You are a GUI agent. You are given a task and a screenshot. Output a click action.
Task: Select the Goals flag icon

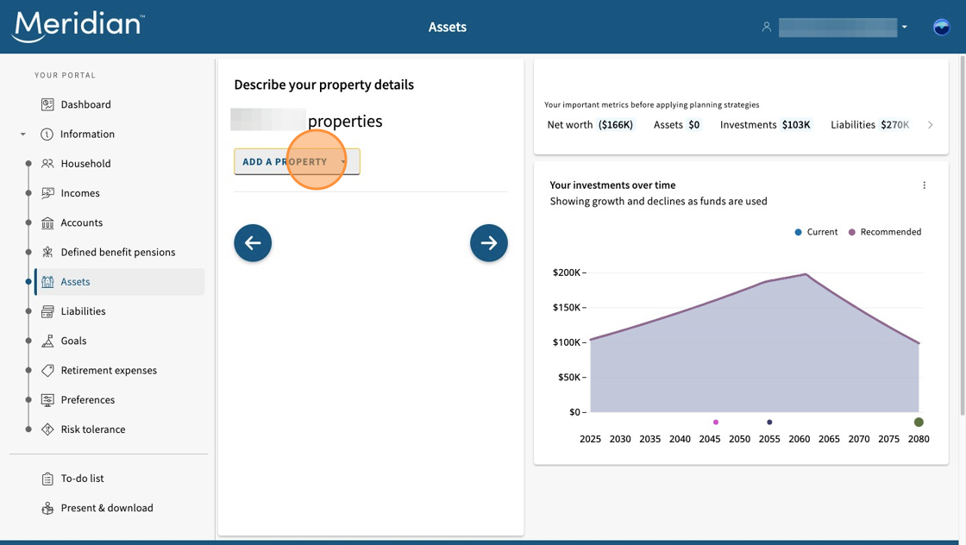pos(47,341)
